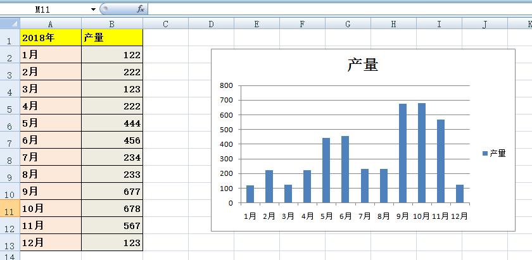Viewport: 532px width, 260px height.
Task: Open the Name Box dropdown arrow
Action: (93, 9)
